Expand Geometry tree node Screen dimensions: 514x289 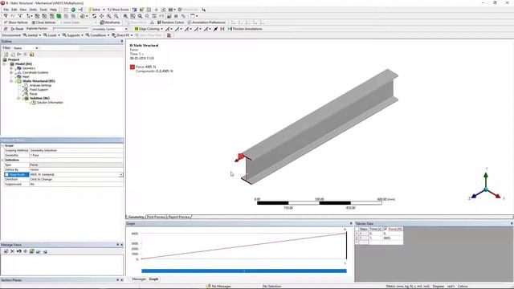click(11, 68)
